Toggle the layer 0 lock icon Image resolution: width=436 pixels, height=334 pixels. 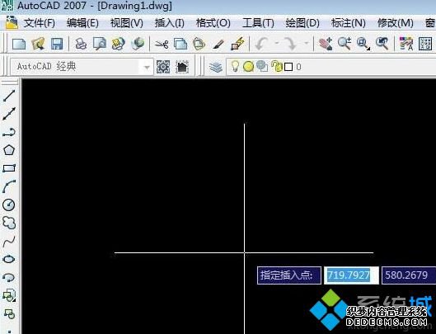coord(276,67)
